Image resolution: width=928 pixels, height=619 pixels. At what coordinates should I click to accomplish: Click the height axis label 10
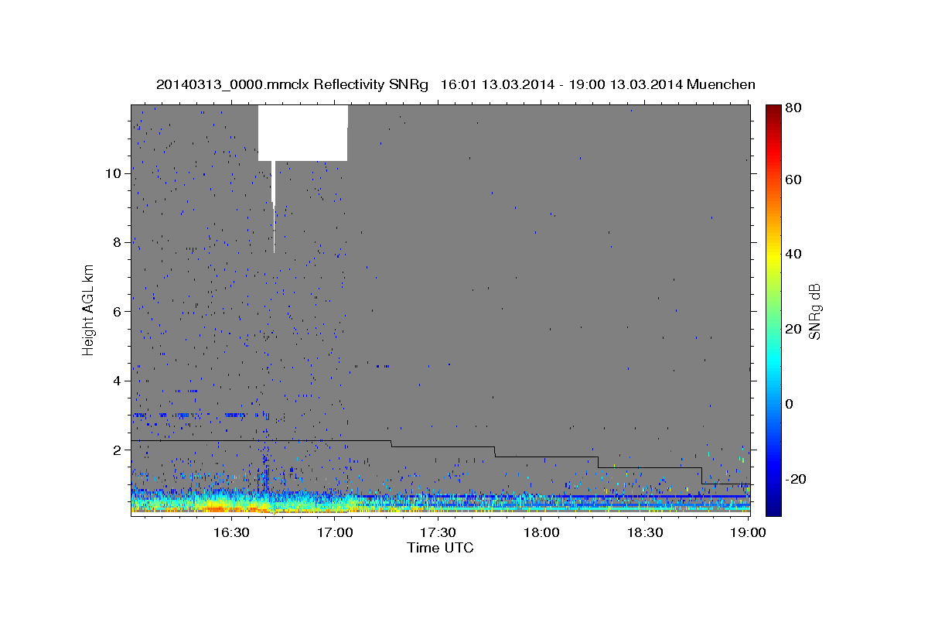[115, 173]
